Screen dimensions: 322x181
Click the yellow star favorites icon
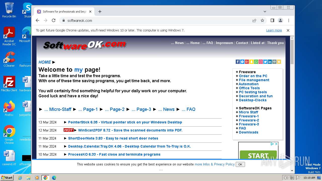[x=279, y=62]
